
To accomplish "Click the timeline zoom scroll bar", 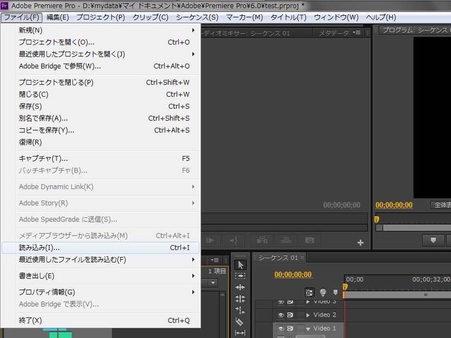I will click(398, 295).
